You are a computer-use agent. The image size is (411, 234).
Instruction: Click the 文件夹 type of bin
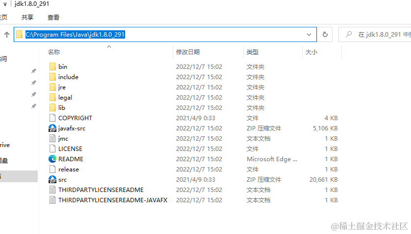256,67
